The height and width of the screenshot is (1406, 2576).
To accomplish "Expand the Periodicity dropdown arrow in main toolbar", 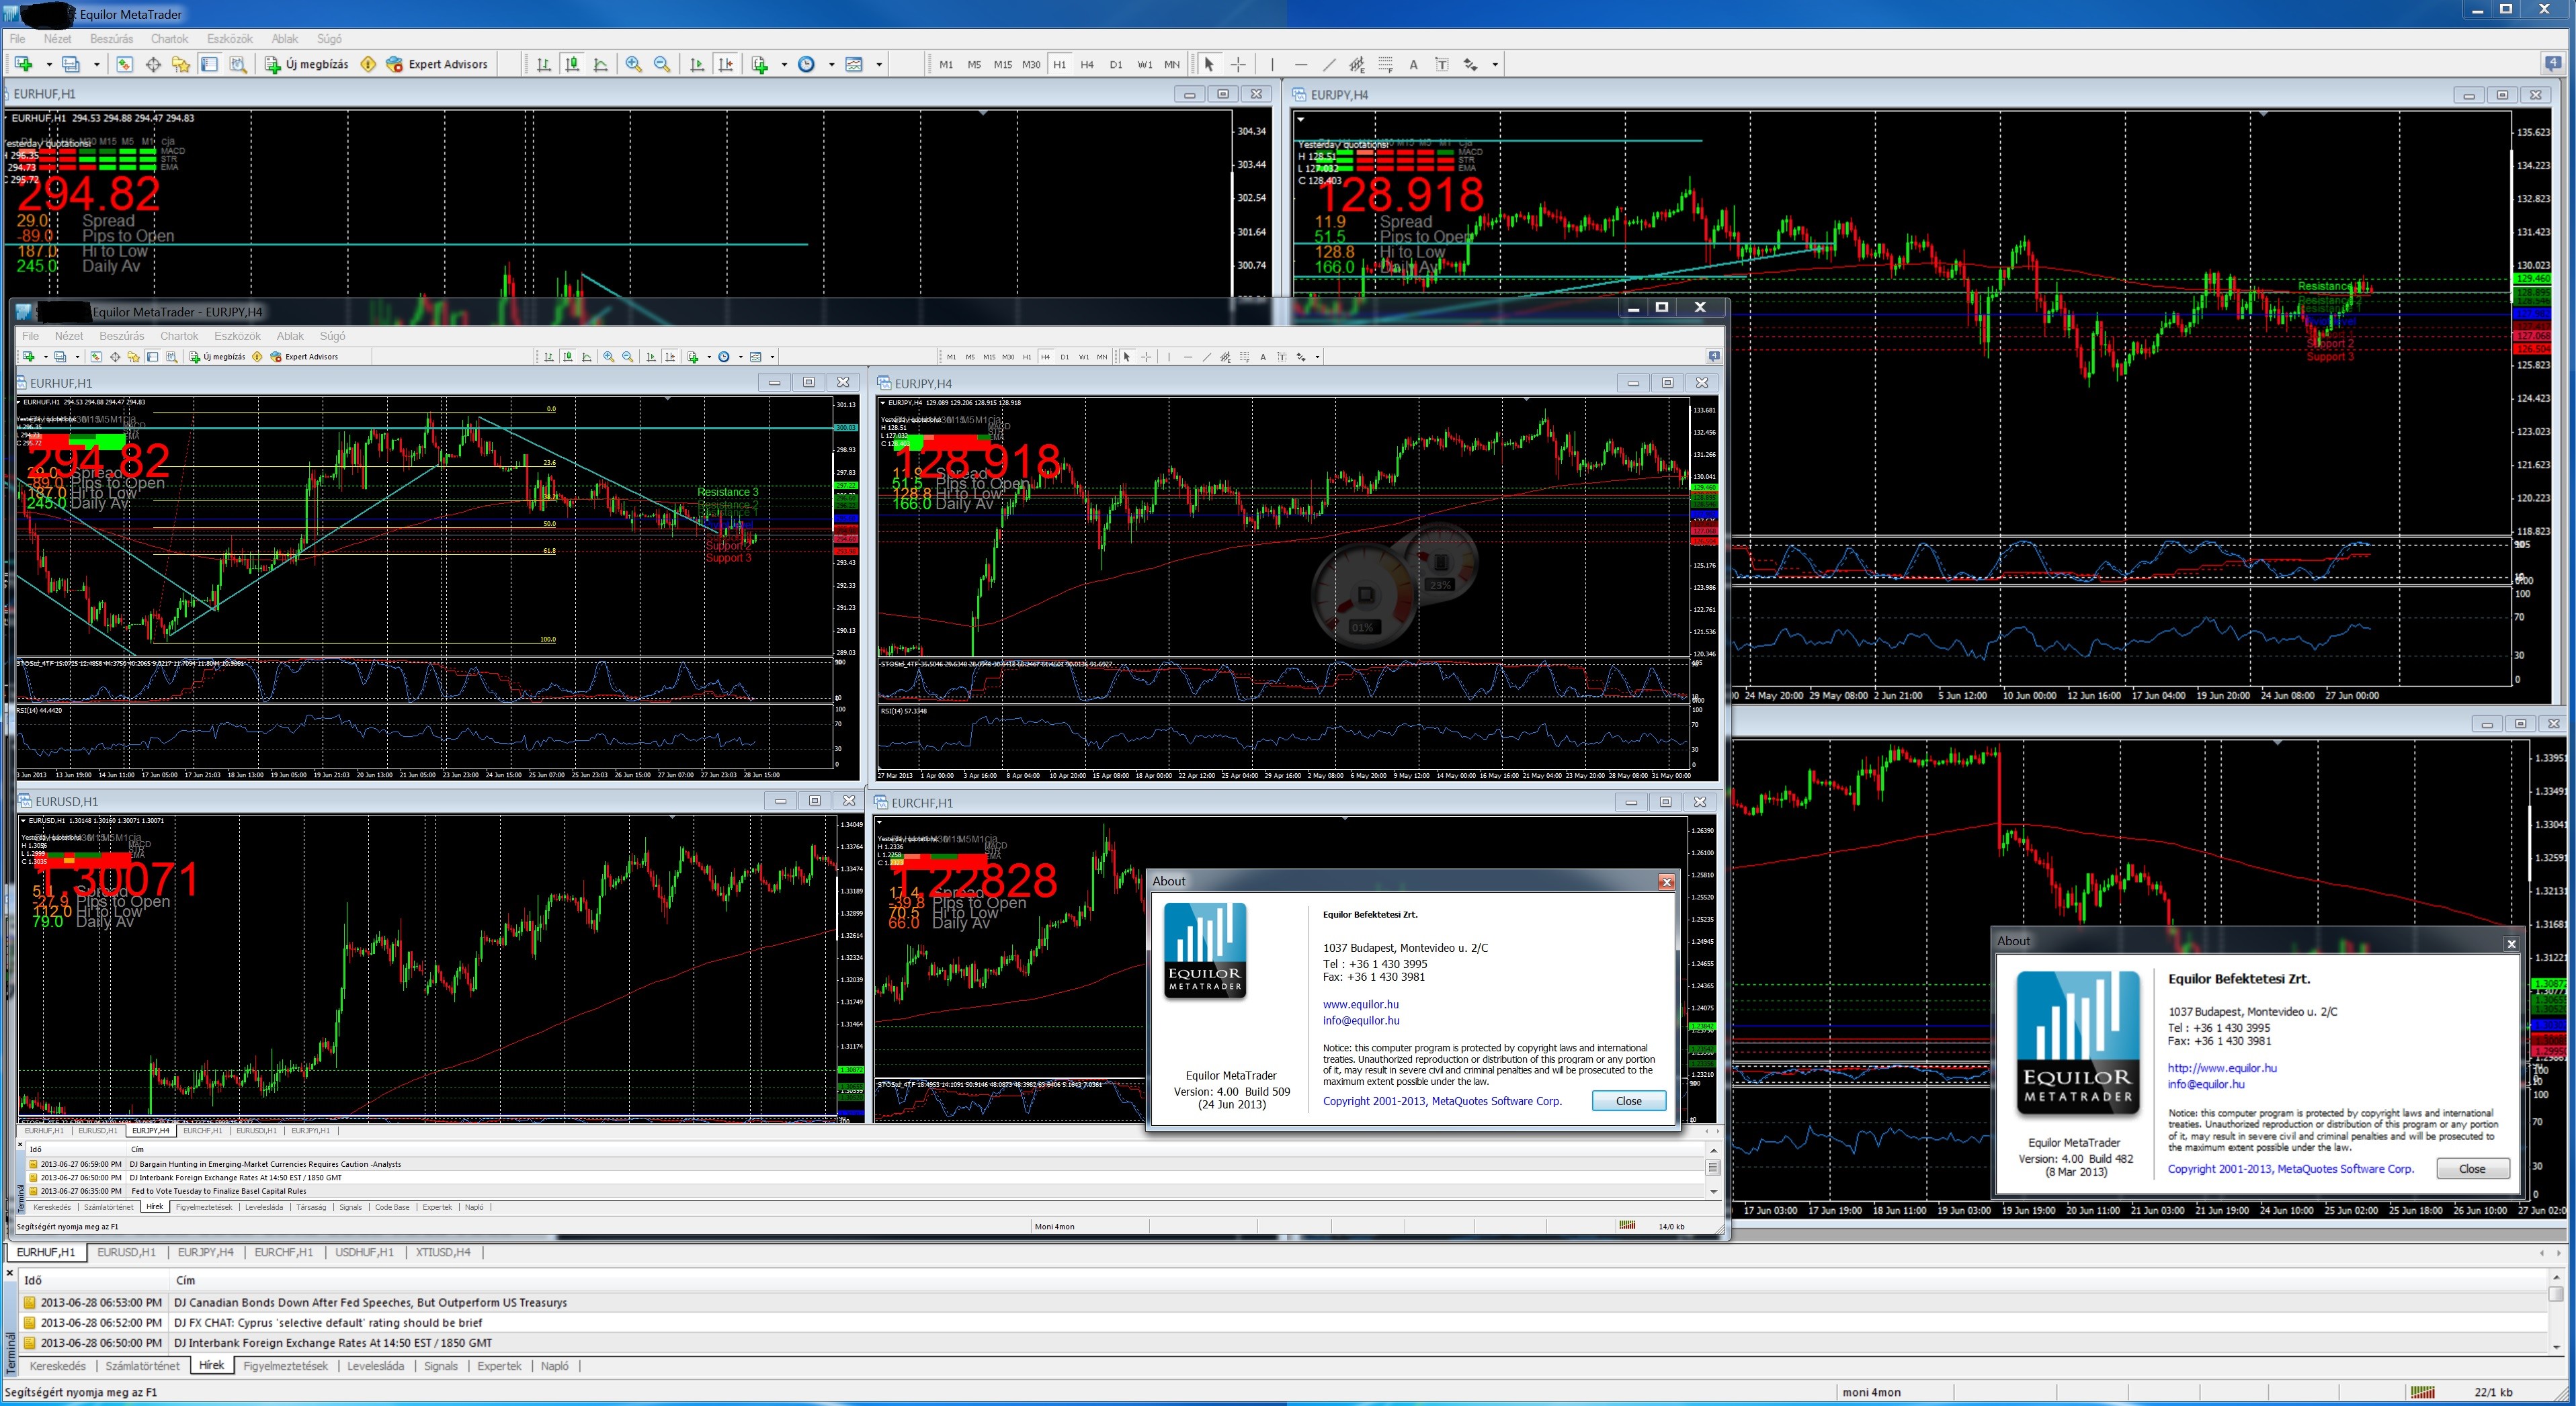I will tap(832, 65).
